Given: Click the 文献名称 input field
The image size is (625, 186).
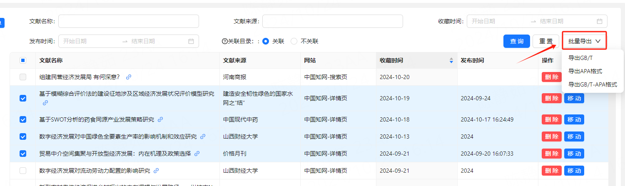Looking at the screenshot, I should (x=128, y=21).
